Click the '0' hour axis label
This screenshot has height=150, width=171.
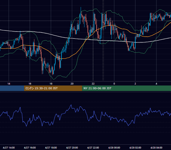(x=114, y=84)
